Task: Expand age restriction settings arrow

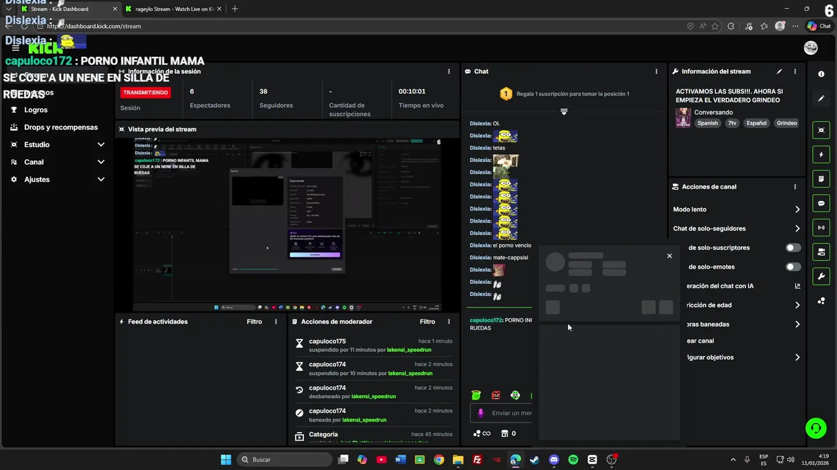Action: pyautogui.click(x=797, y=305)
